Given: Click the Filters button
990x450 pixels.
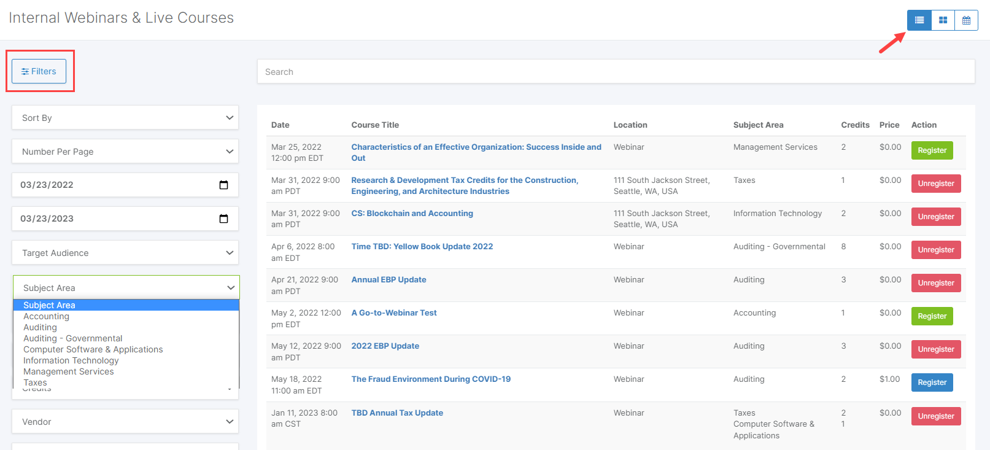Looking at the screenshot, I should 39,71.
